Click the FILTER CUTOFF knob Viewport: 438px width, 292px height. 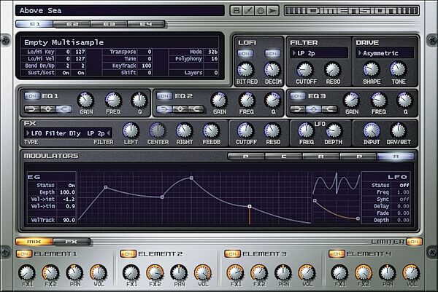(304, 69)
